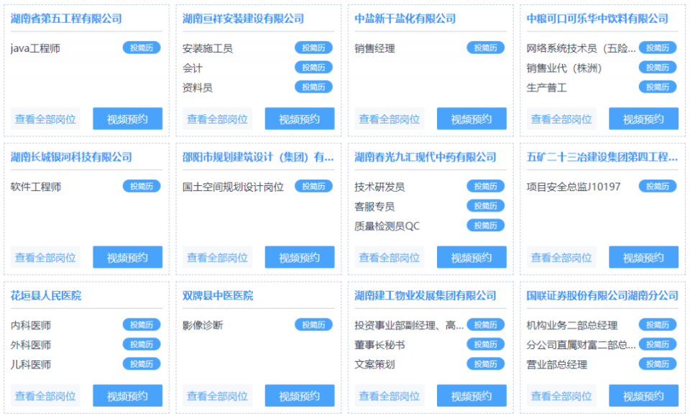The width and height of the screenshot is (690, 418).
Task: View all positions at 湖南省第五工程有限公司
Action: point(45,119)
